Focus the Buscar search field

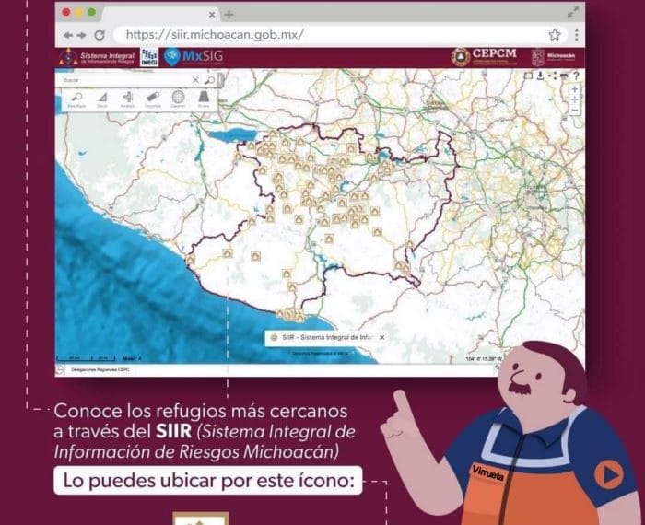(x=125, y=80)
